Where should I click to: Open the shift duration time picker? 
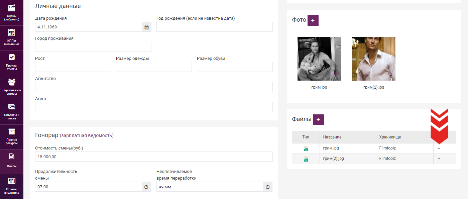(146, 187)
